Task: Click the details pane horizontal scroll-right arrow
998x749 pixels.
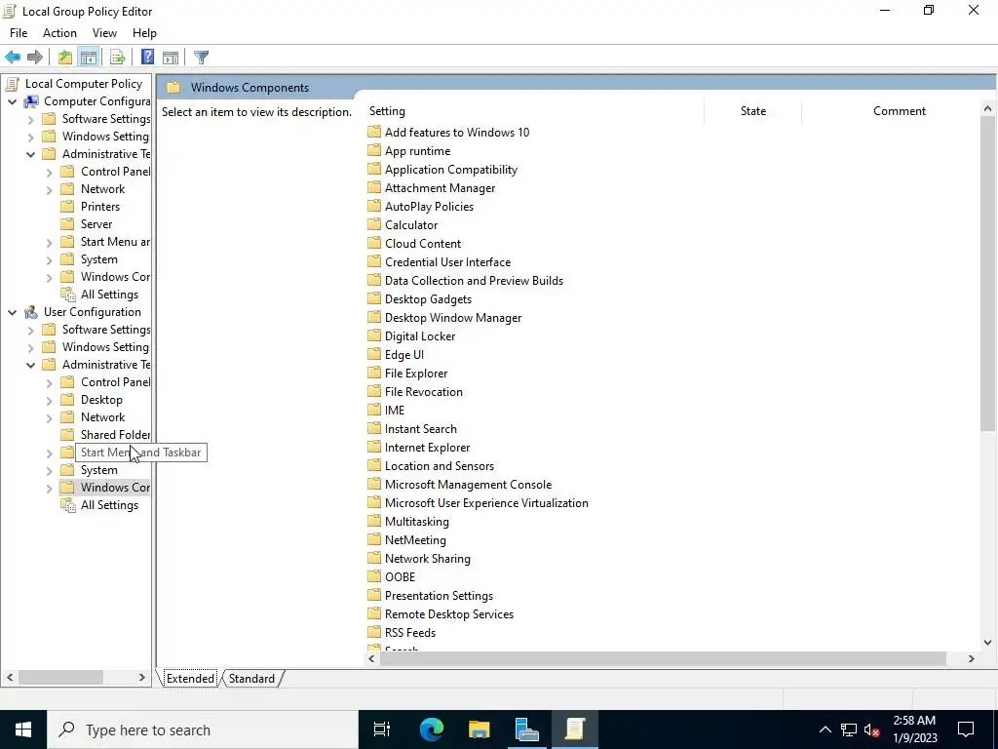Action: (x=972, y=658)
